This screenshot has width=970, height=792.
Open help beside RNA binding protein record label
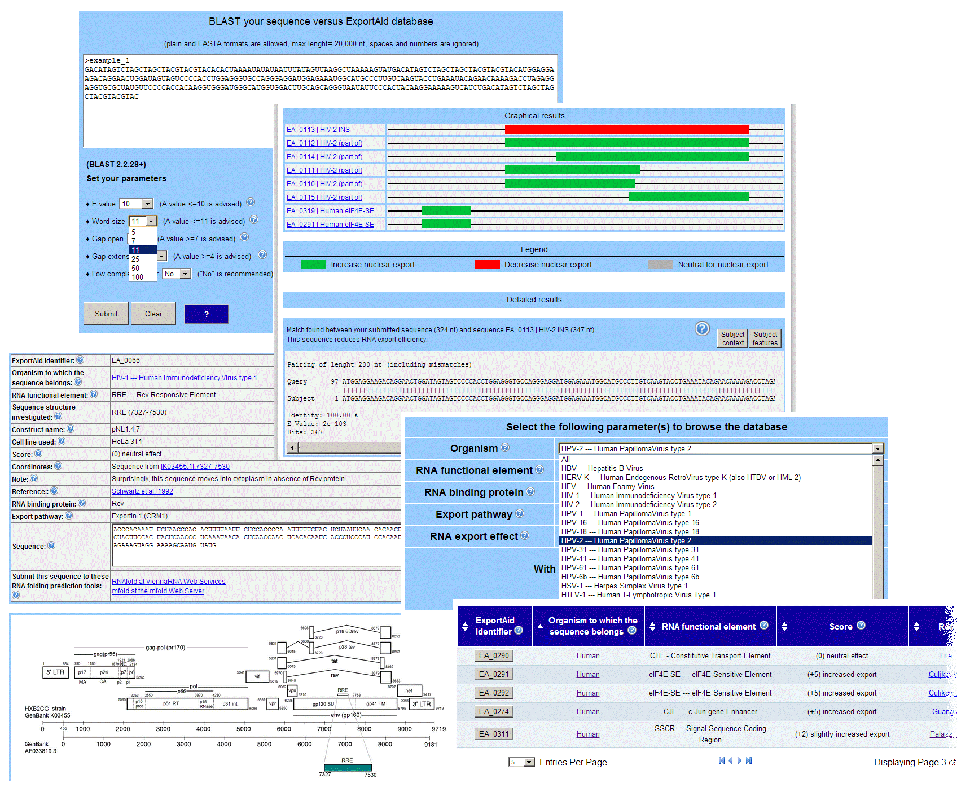pyautogui.click(x=82, y=503)
